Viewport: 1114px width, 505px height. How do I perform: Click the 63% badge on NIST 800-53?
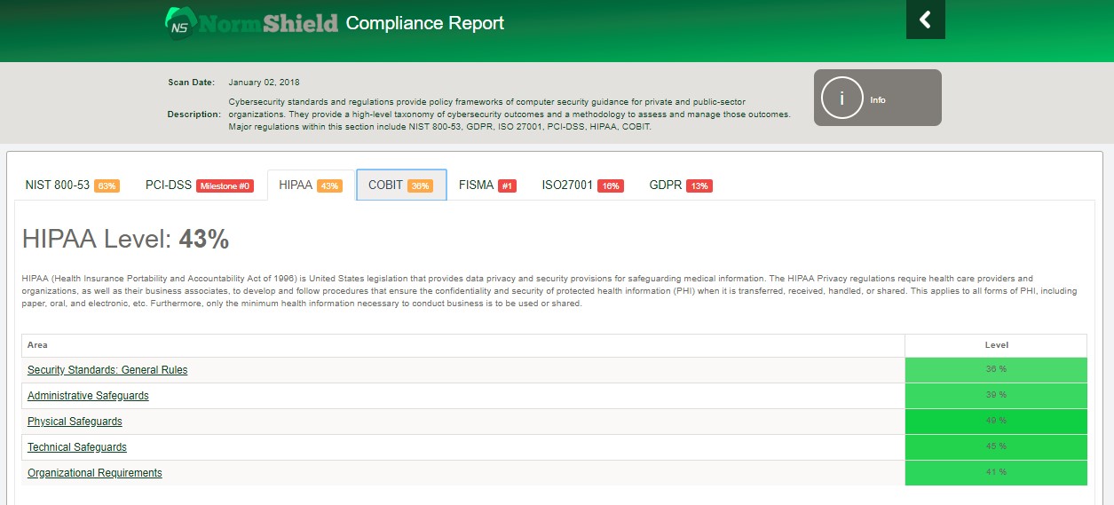[107, 185]
